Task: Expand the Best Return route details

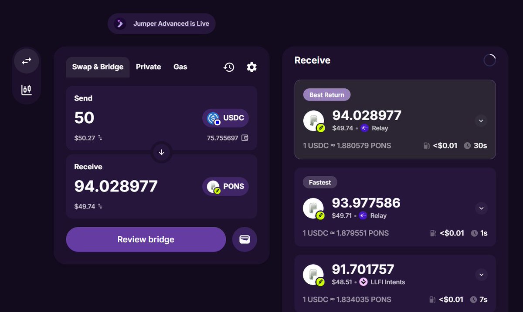Action: (481, 121)
